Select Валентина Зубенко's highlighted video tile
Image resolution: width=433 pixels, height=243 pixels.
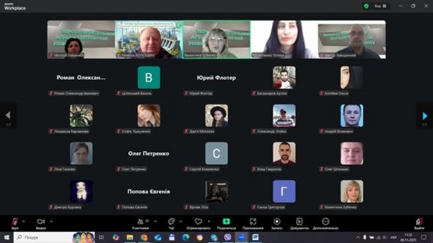(x=216, y=39)
